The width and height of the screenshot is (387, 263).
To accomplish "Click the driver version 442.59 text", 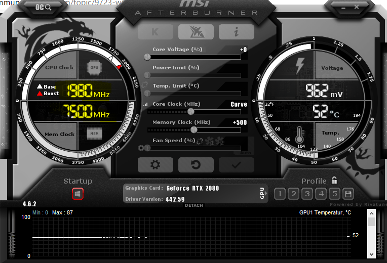I will 175,199.
